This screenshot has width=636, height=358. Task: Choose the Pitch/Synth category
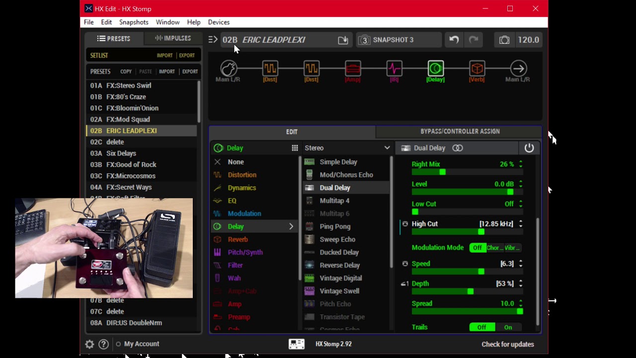[x=245, y=253]
